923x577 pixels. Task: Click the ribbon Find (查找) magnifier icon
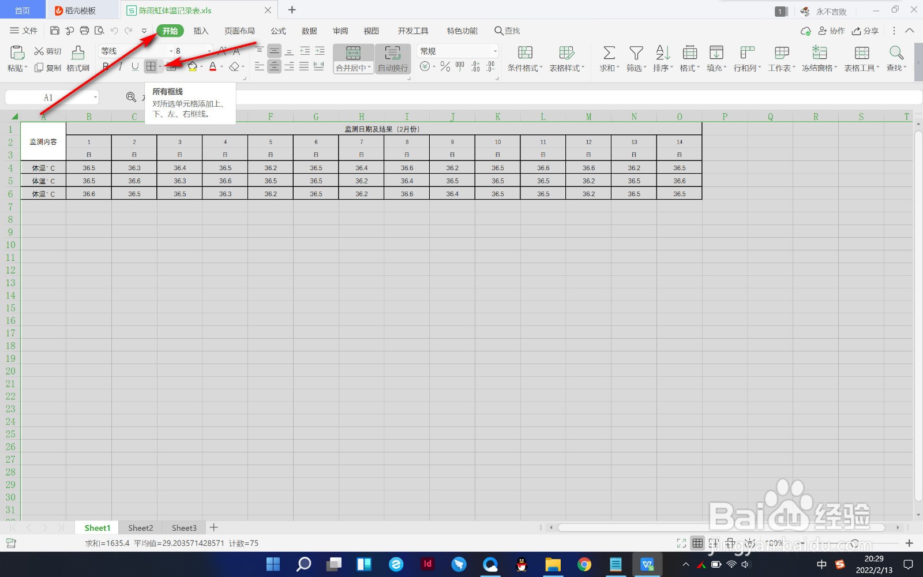896,53
